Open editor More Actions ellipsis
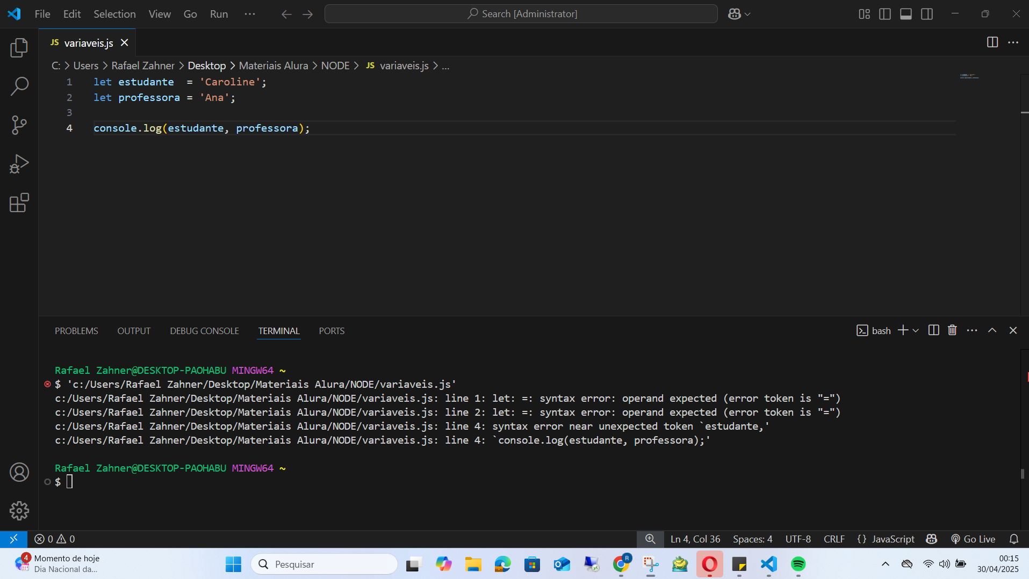1029x579 pixels. pyautogui.click(x=1013, y=42)
